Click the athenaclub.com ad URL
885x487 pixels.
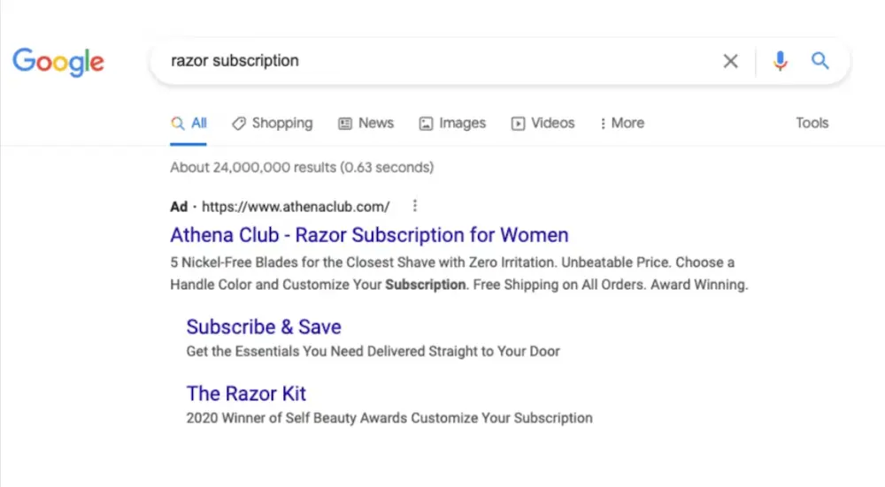(x=296, y=207)
